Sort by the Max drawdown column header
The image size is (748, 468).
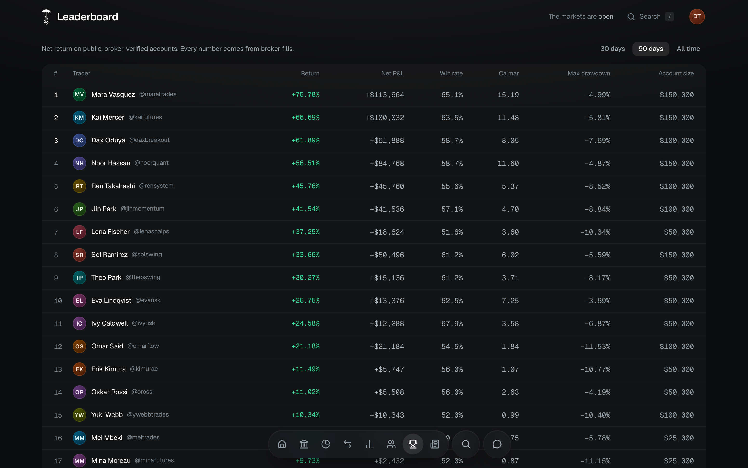pyautogui.click(x=589, y=73)
